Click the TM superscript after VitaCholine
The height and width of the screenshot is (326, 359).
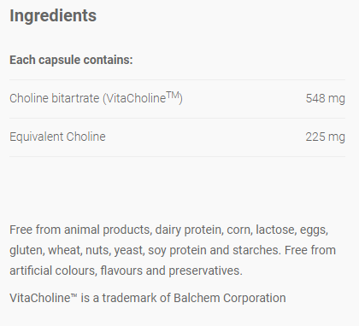[173, 95]
